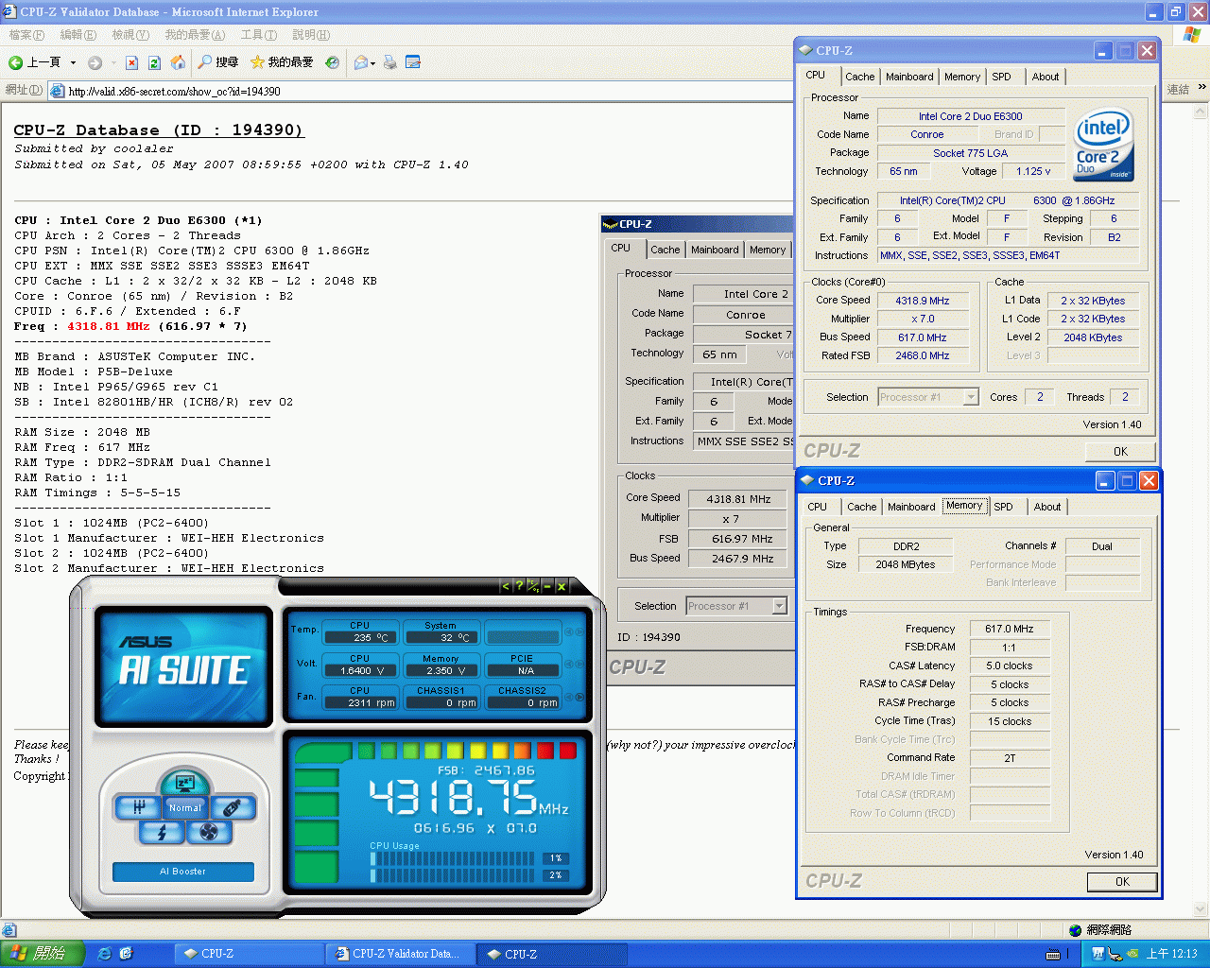1210x968 pixels.
Task: Switch to CPU-Z Validator Data taskbar button
Action: point(400,954)
